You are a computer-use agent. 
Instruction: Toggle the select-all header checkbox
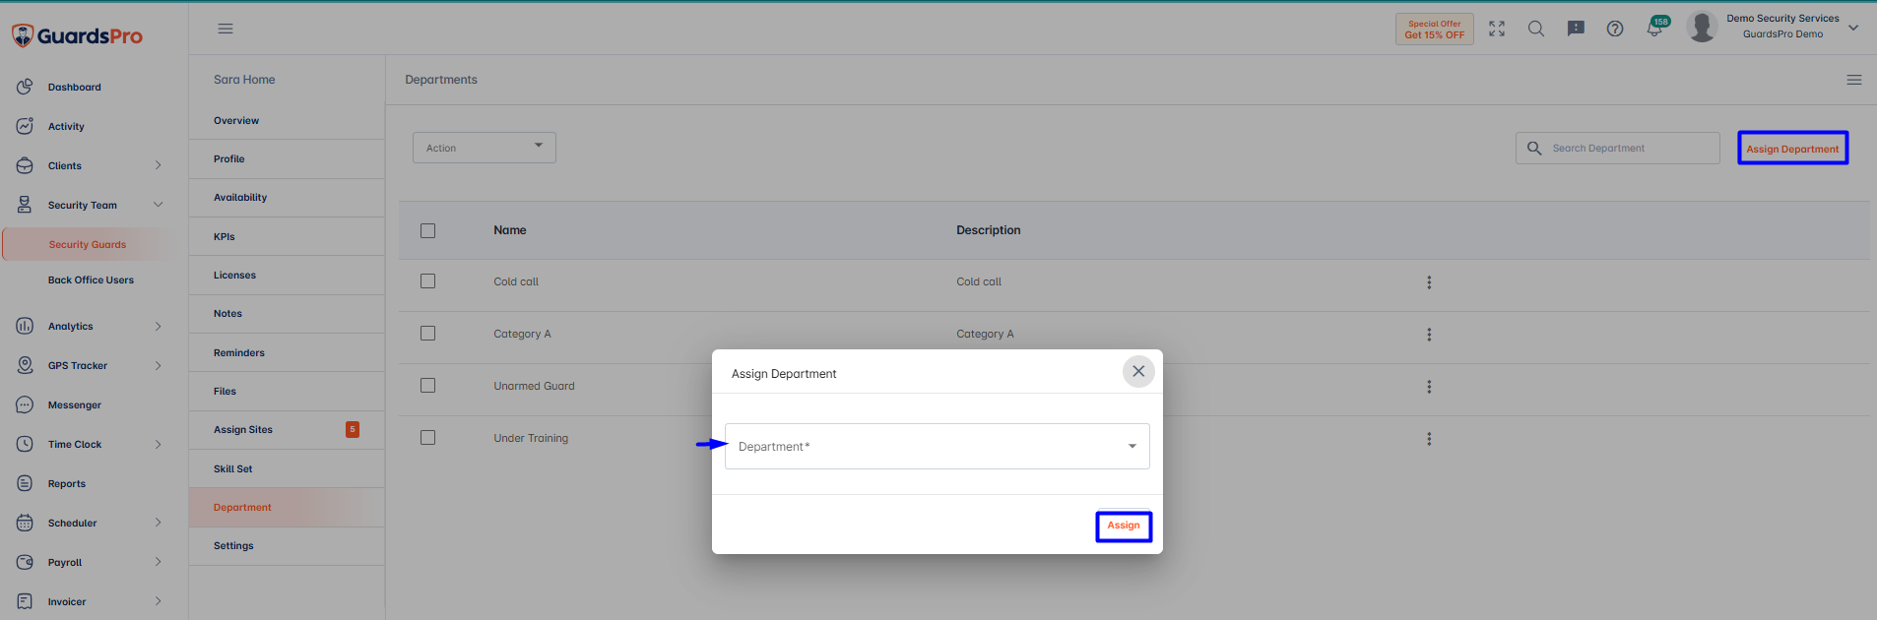coord(427,230)
